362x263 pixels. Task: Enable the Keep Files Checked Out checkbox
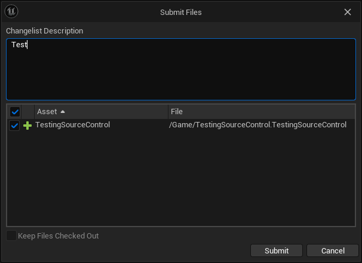(x=11, y=236)
